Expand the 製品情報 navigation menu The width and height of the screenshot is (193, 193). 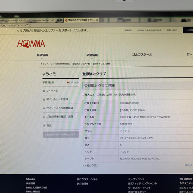[42, 55]
